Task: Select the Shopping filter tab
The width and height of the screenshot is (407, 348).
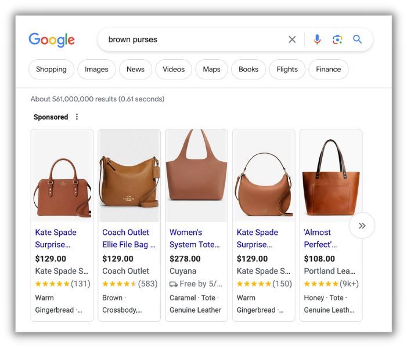Action: coord(51,70)
